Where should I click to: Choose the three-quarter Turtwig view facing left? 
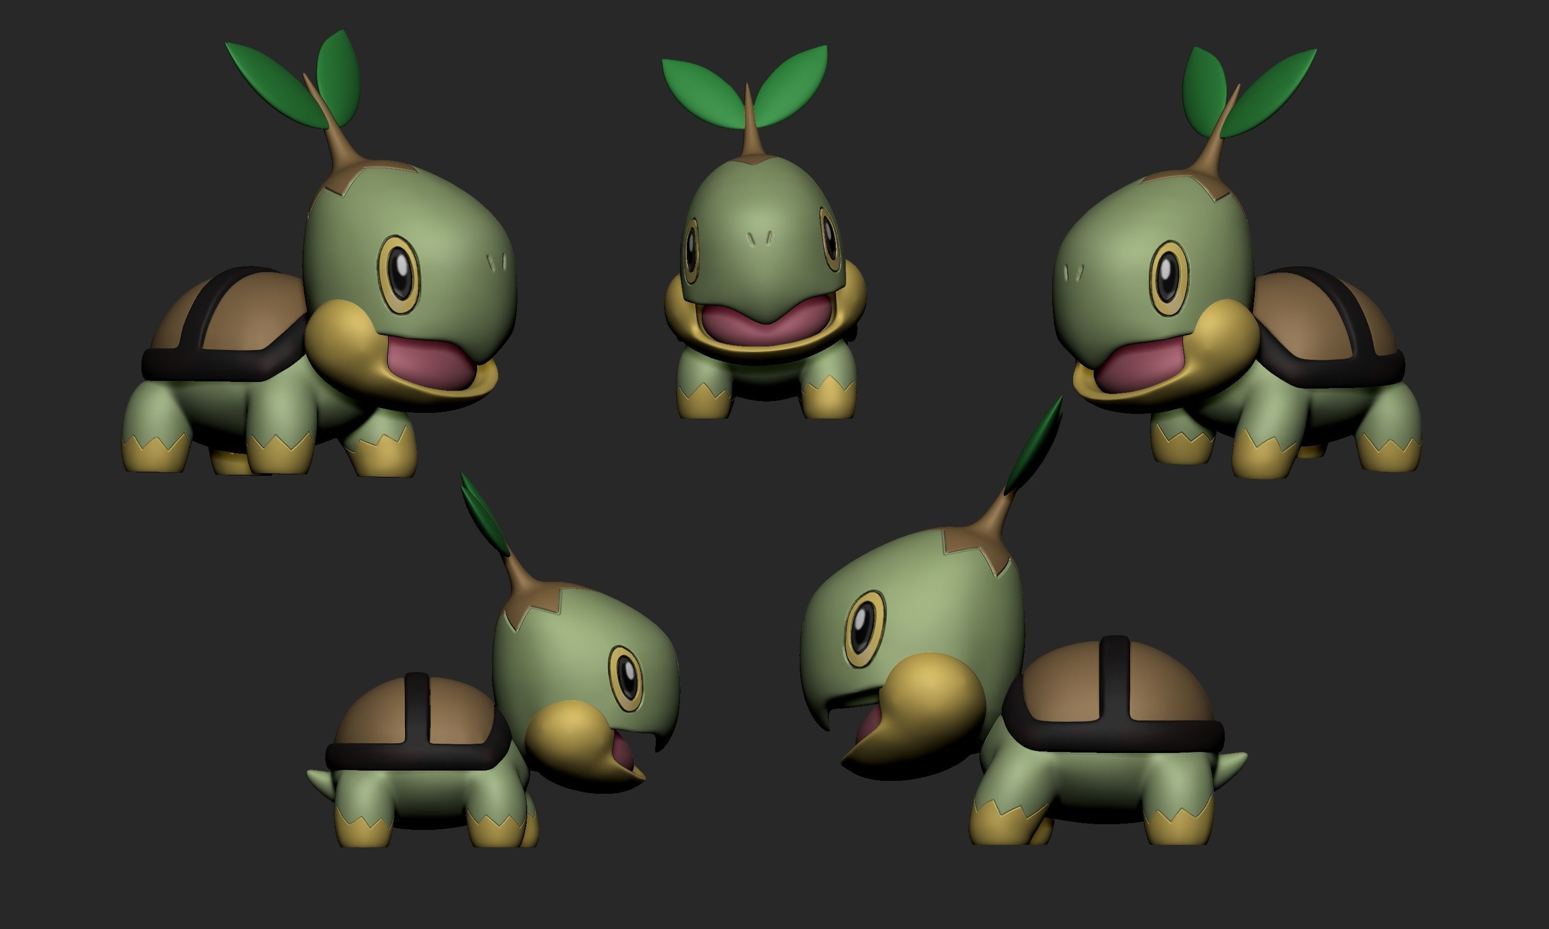[x=1237, y=263]
